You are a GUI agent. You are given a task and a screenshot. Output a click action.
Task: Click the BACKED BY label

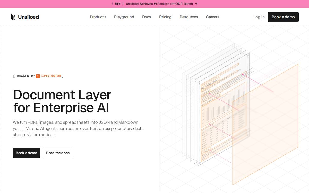coord(26,76)
